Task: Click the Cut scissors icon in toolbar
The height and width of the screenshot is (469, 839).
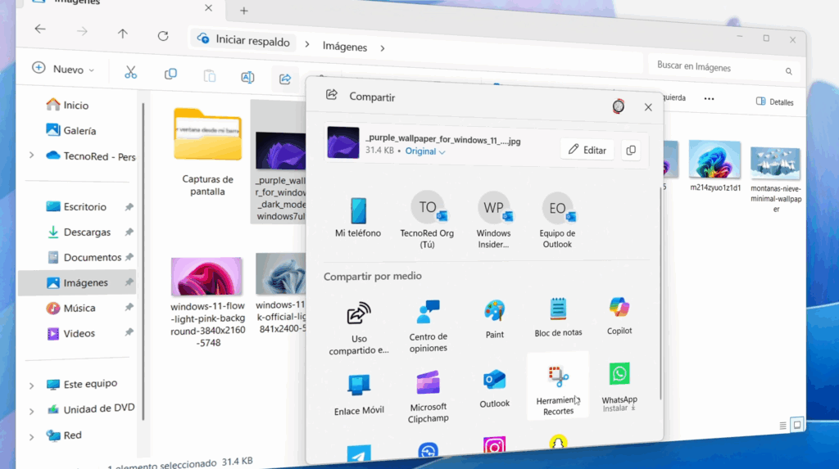Action: (x=130, y=72)
